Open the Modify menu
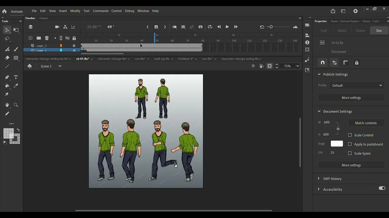 [75, 11]
